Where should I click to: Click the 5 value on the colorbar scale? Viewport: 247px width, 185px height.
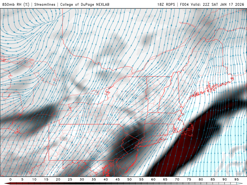[x=22, y=179]
